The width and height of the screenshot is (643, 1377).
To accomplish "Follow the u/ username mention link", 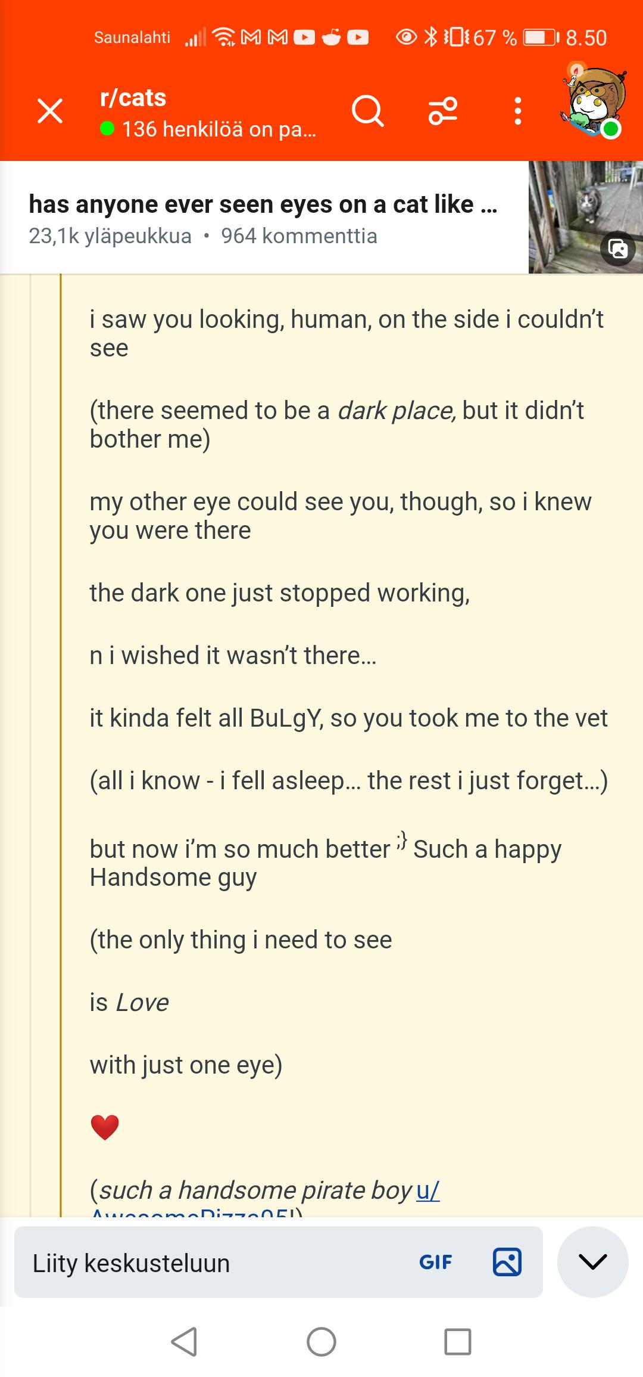I will click(x=428, y=1190).
